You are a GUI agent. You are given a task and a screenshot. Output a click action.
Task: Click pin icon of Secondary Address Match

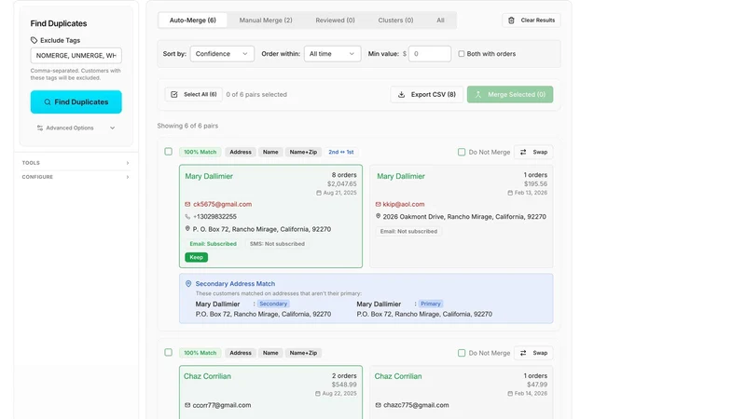pyautogui.click(x=188, y=284)
